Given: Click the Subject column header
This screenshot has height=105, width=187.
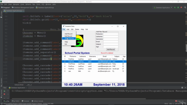Looking at the screenshot, I should (x=117, y=56).
